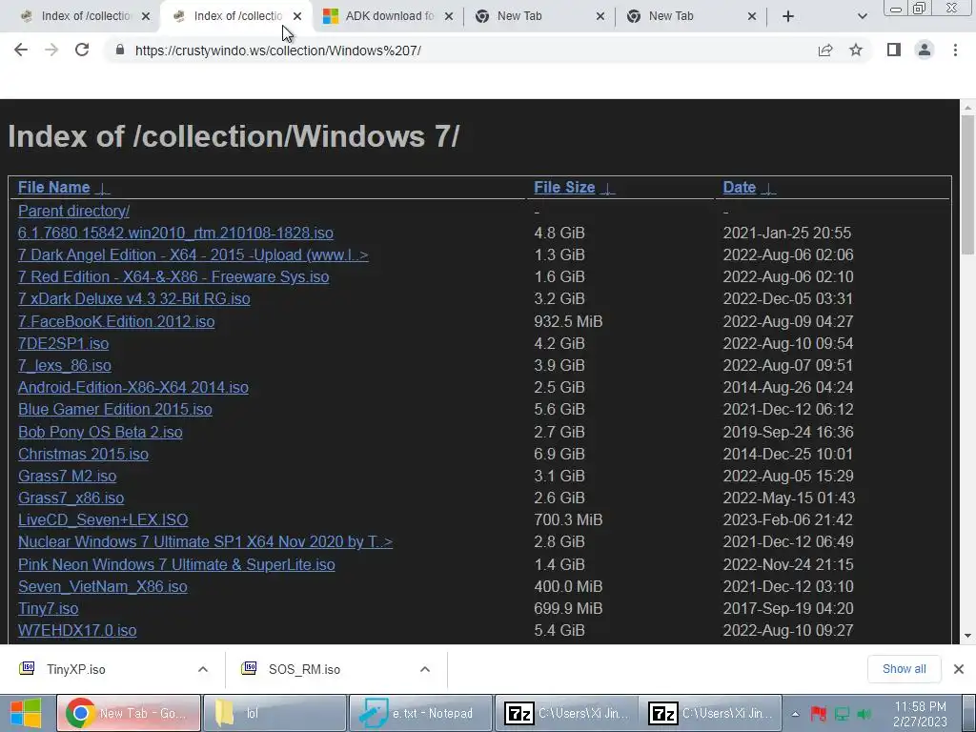
Task: Open 7 Dark Angel Edition X64 link
Action: pyautogui.click(x=193, y=255)
